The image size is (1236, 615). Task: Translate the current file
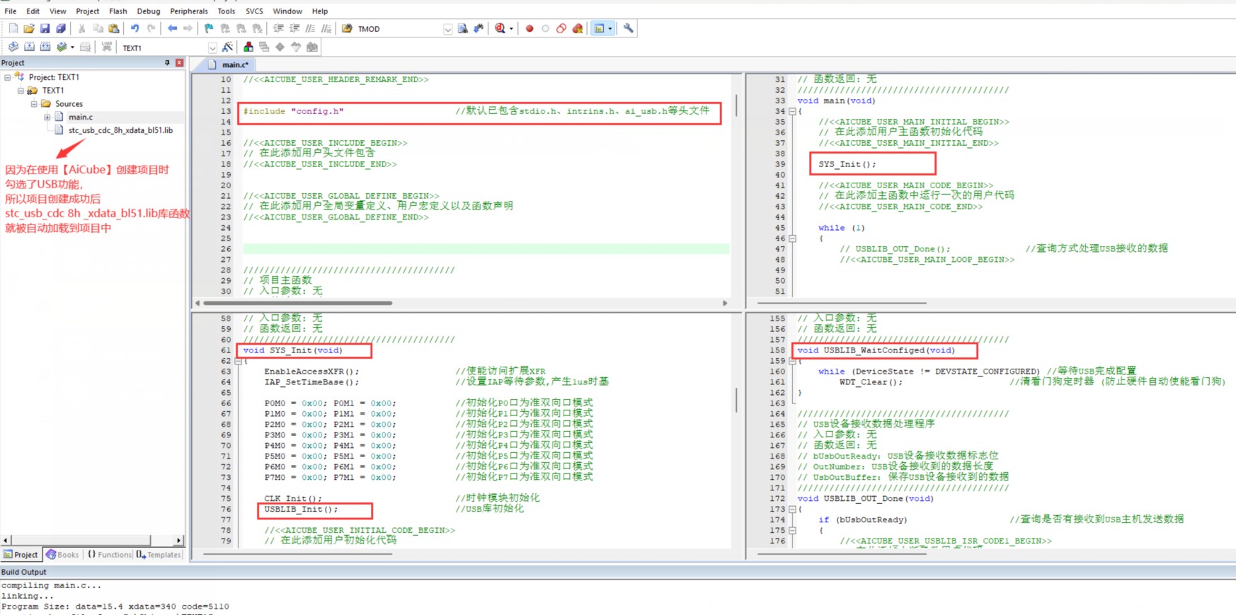[13, 47]
